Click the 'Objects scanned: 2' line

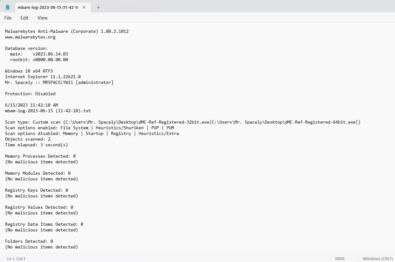[28, 139]
